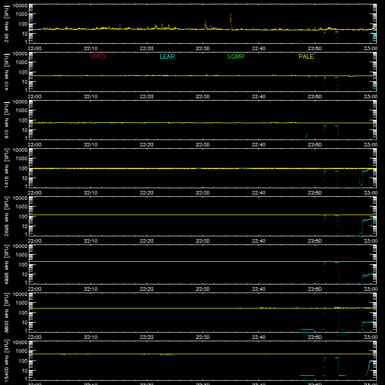Click the yellow burst spike near 22:30 at 245 MHz
This screenshot has height=385, width=385.
(205, 26)
